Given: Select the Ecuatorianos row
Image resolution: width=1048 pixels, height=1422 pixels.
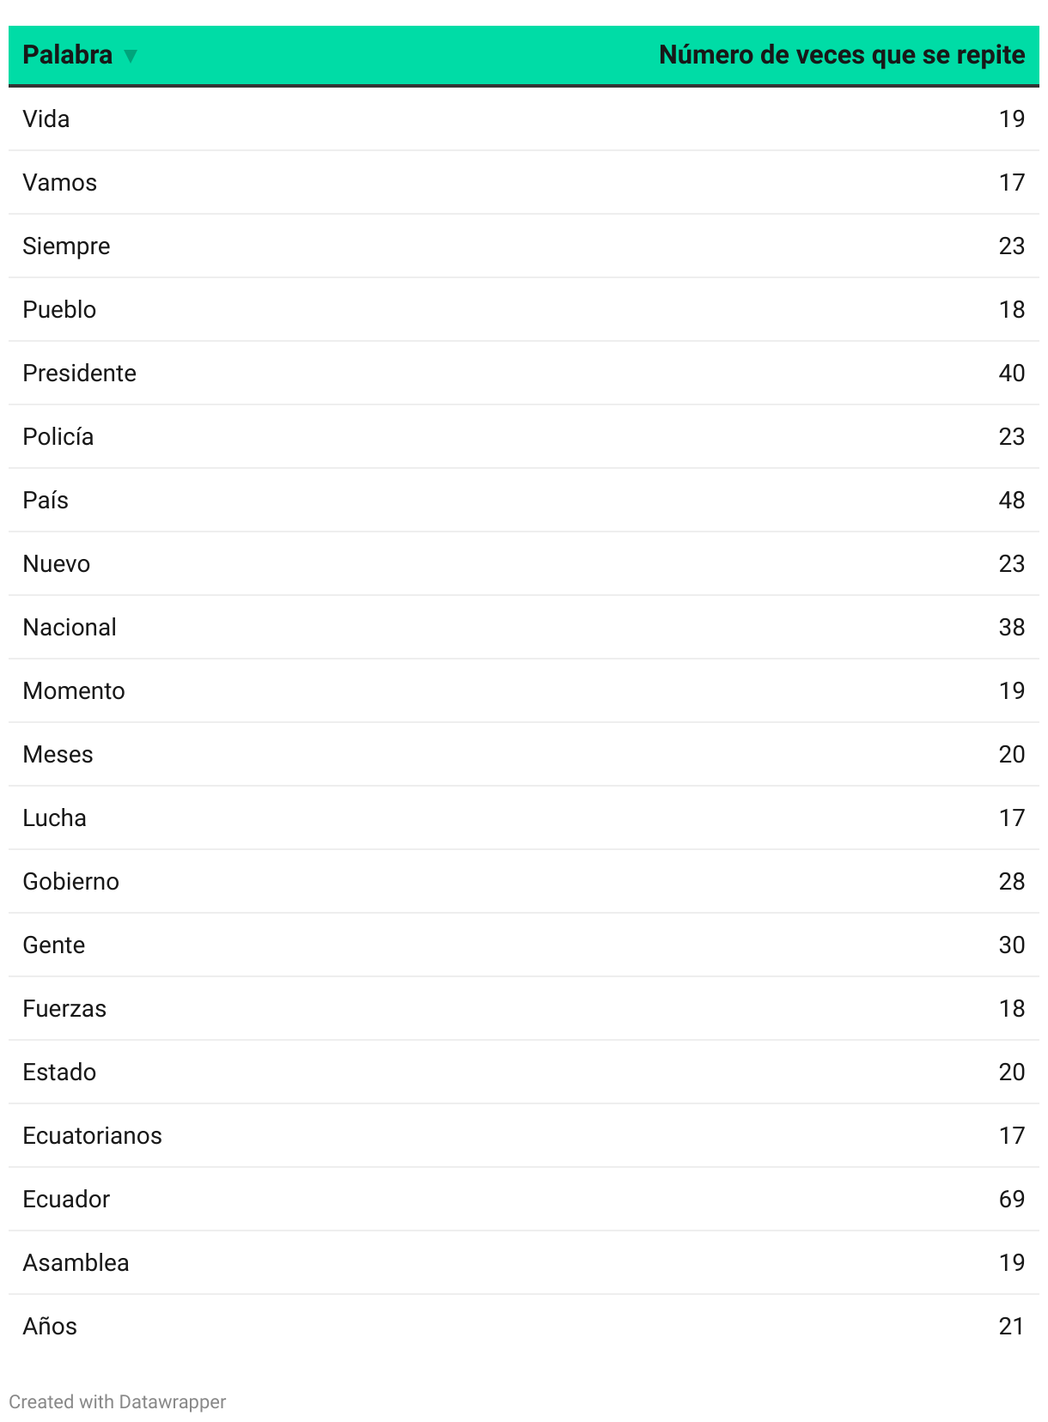Looking at the screenshot, I should pyautogui.click(x=524, y=1135).
